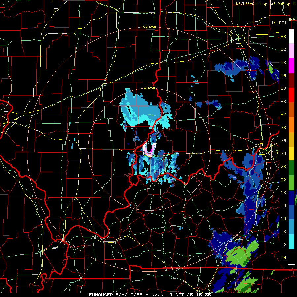This screenshot has height=297, width=297.
Task: Select the bright red legend swatch
Action: pyautogui.click(x=291, y=95)
